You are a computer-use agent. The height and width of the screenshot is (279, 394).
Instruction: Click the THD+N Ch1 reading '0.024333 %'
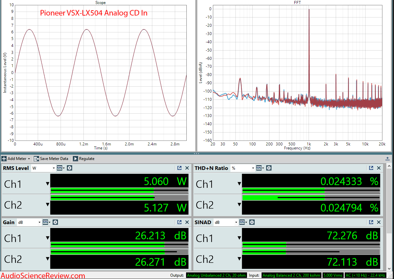pos(350,181)
